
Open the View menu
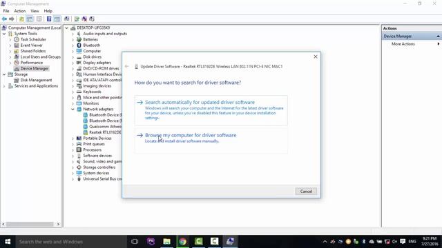pyautogui.click(x=35, y=11)
